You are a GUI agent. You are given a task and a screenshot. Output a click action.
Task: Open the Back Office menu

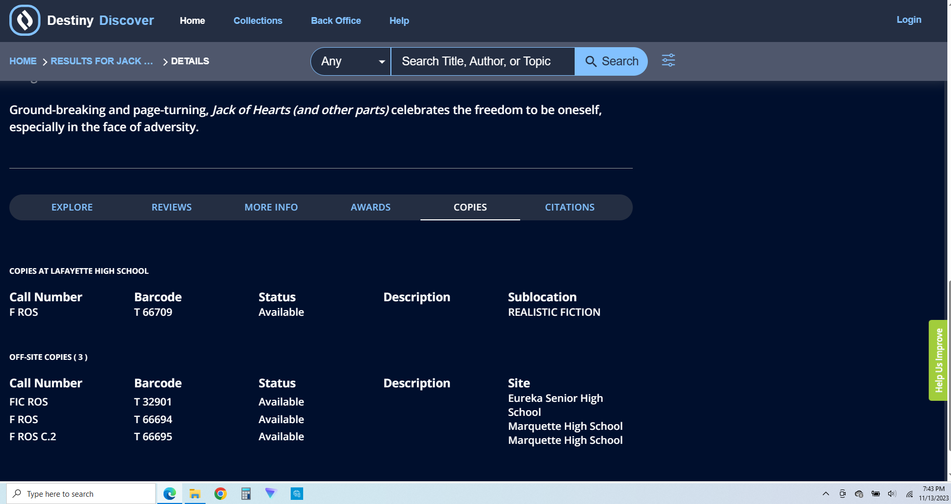click(x=336, y=21)
